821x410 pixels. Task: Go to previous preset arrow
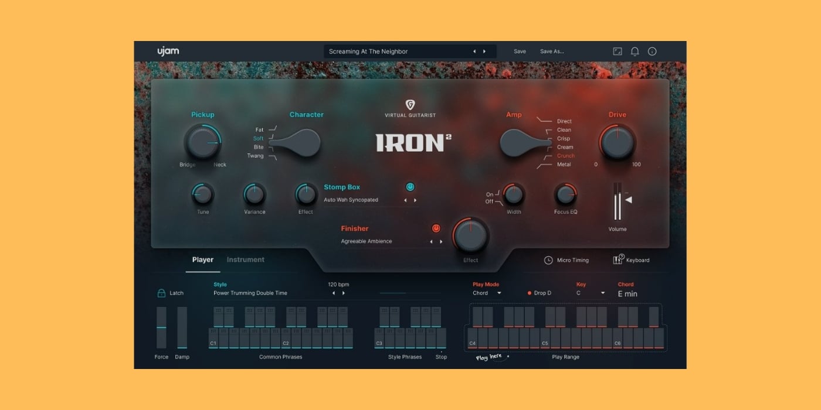(474, 52)
